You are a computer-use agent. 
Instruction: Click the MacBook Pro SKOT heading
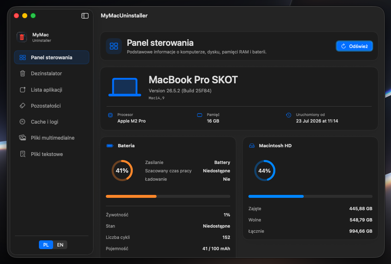click(193, 80)
